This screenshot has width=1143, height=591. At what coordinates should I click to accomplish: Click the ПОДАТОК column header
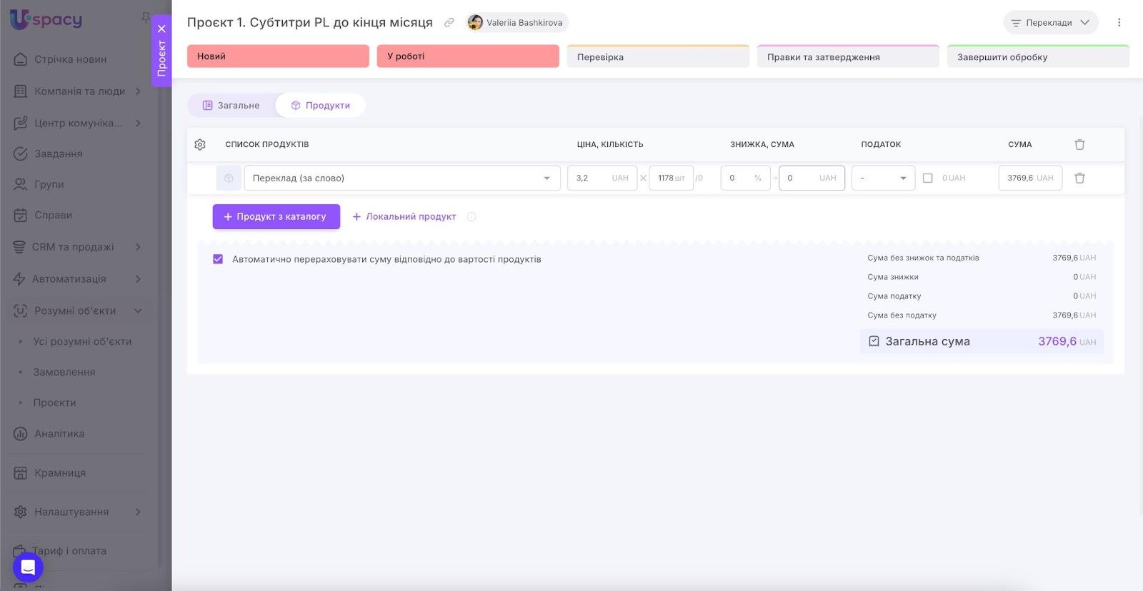point(881,144)
